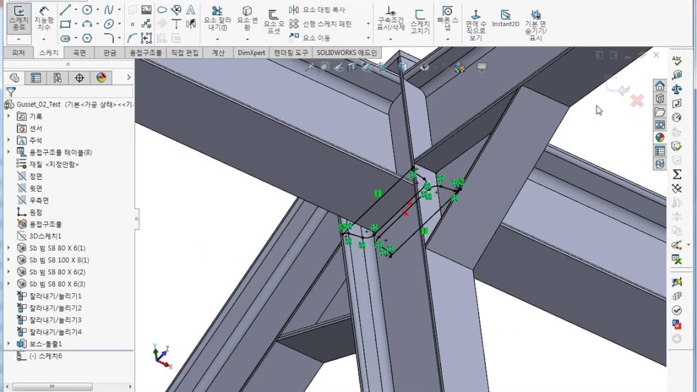This screenshot has width=697, height=392.
Task: Open the ConfigurationManager tab
Action: pos(58,78)
